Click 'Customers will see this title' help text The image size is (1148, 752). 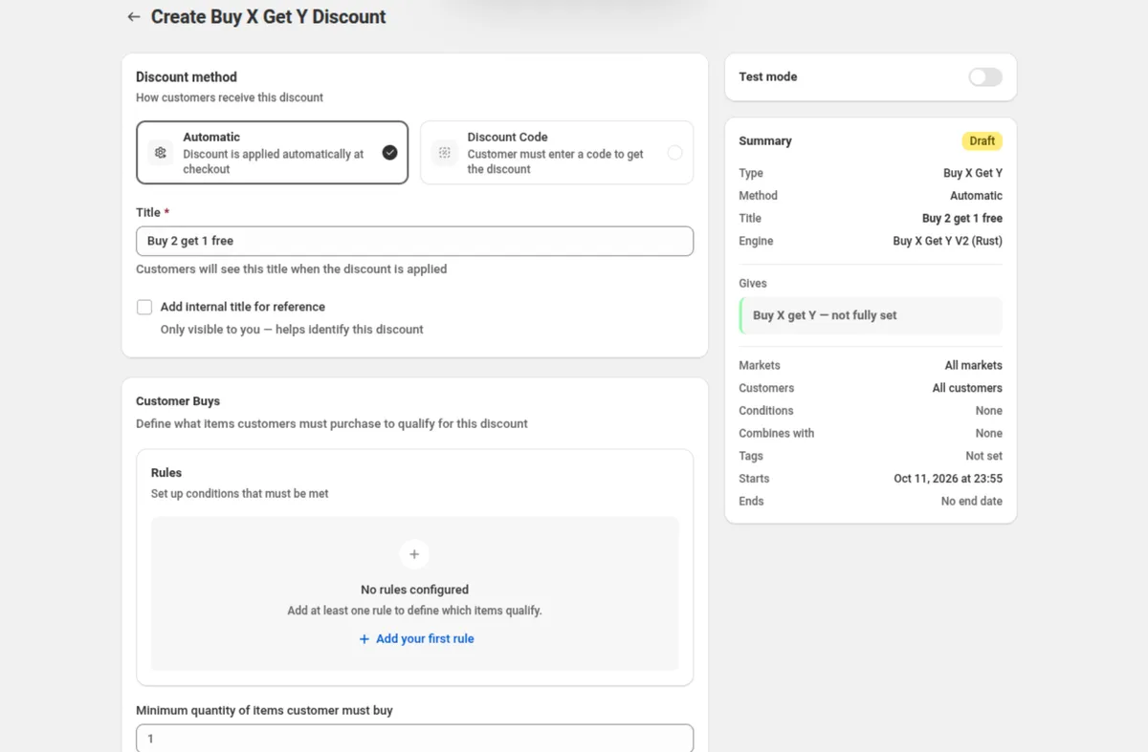292,269
